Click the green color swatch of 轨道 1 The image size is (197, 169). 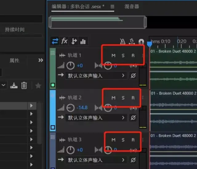click(53, 85)
